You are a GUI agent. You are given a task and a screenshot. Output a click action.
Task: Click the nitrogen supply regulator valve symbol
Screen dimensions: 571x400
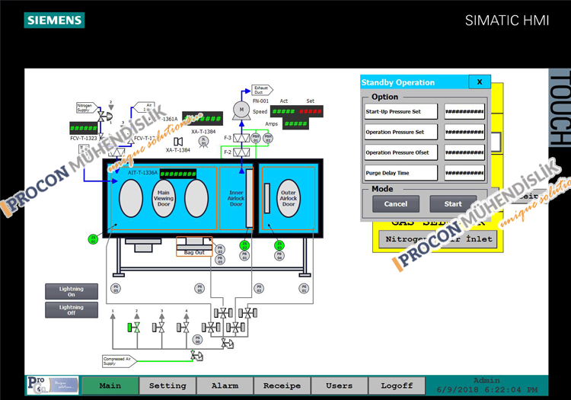(105, 117)
